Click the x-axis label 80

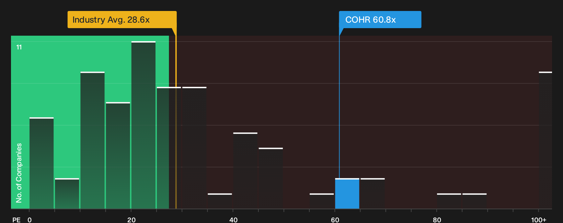point(437,220)
